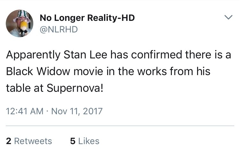Click the word "Likes" label
The width and height of the screenshot is (240, 155).
(x=88, y=141)
